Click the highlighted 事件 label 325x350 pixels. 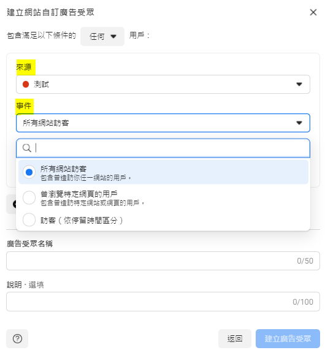24,106
